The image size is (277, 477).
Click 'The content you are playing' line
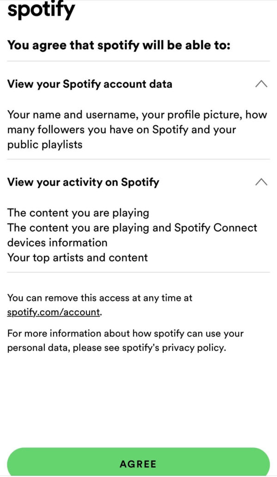(78, 213)
